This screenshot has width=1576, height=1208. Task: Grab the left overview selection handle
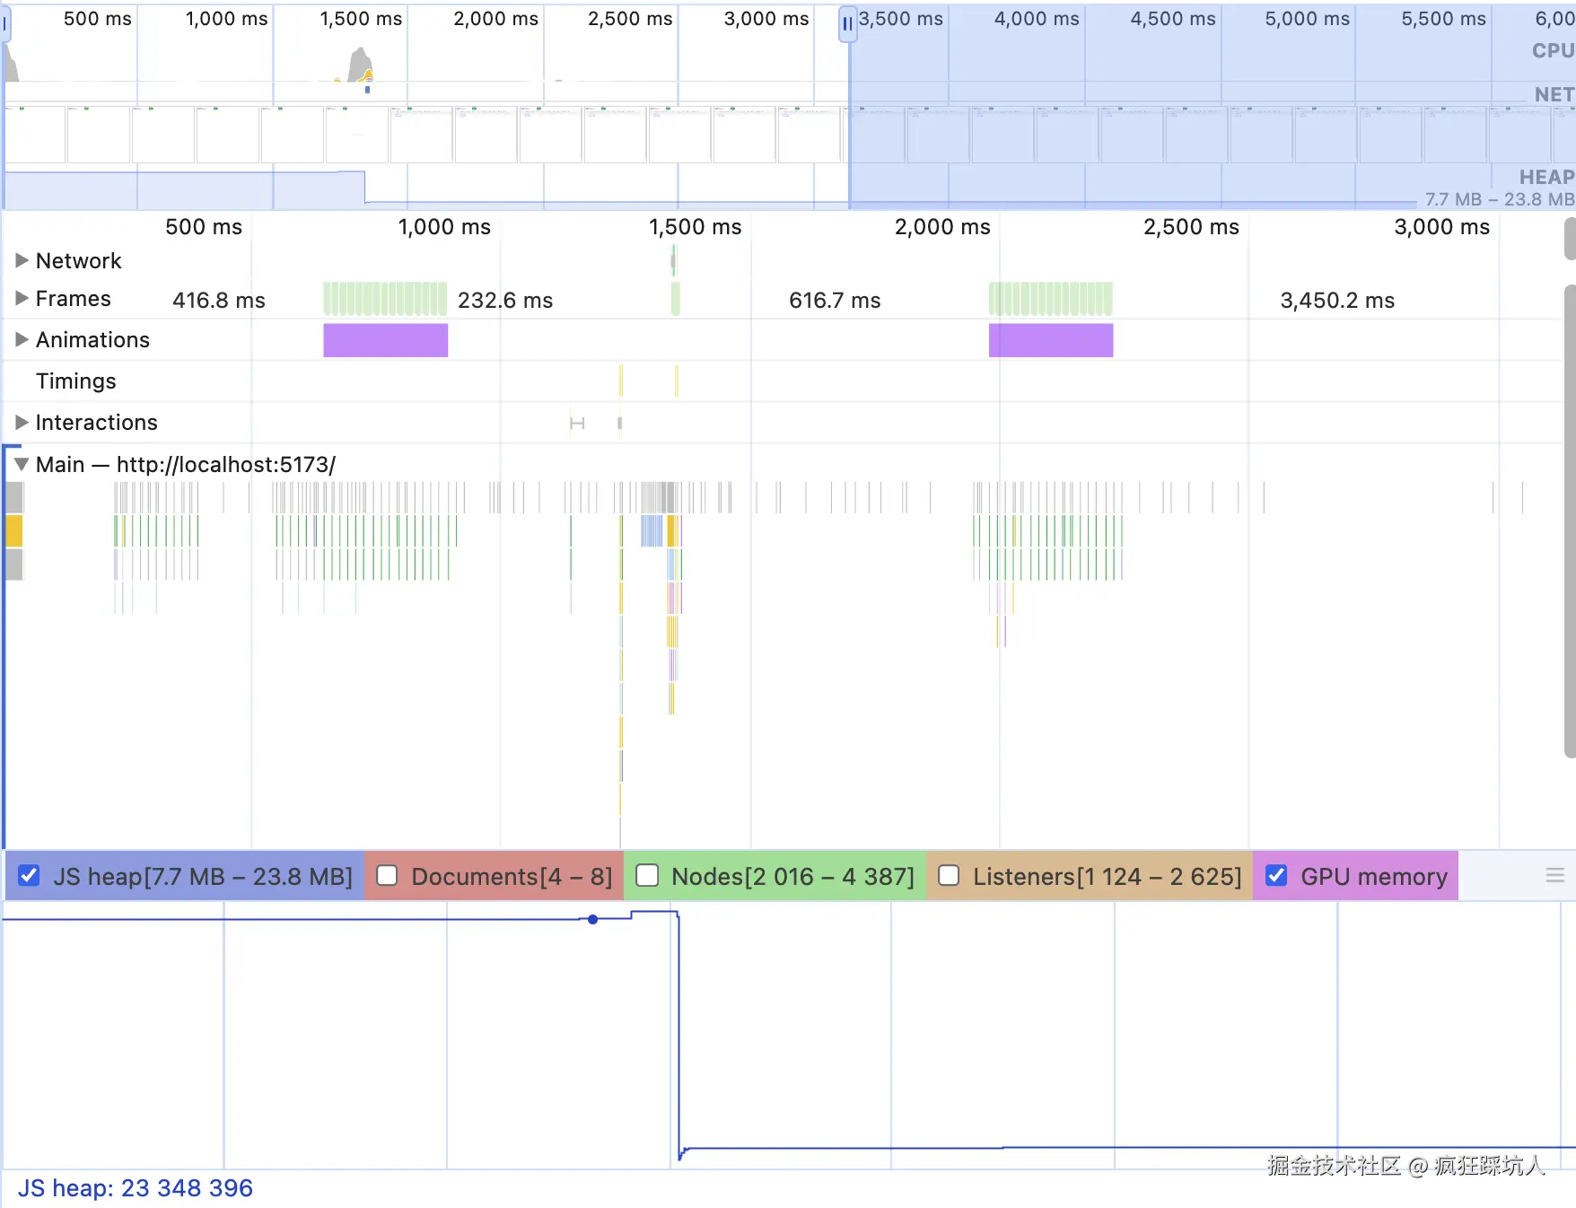(4, 24)
